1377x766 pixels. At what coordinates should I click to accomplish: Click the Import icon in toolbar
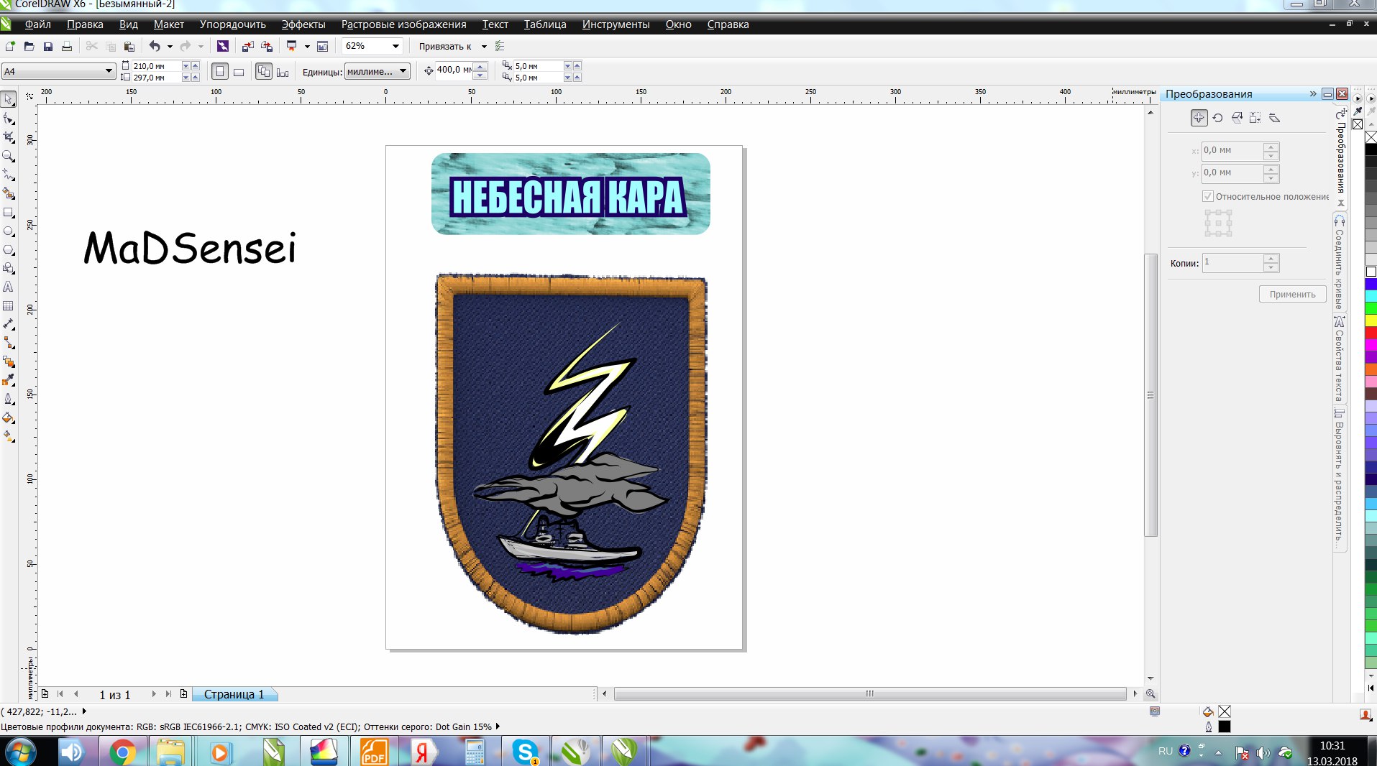point(247,47)
